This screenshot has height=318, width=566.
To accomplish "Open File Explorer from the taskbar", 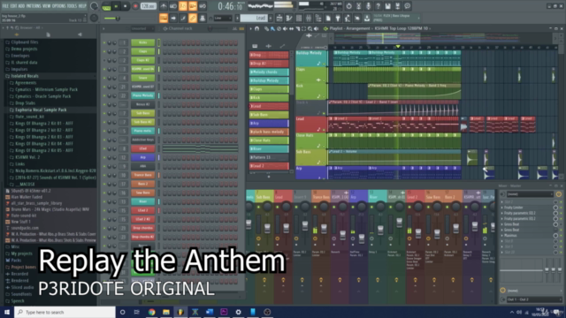I will 166,312.
